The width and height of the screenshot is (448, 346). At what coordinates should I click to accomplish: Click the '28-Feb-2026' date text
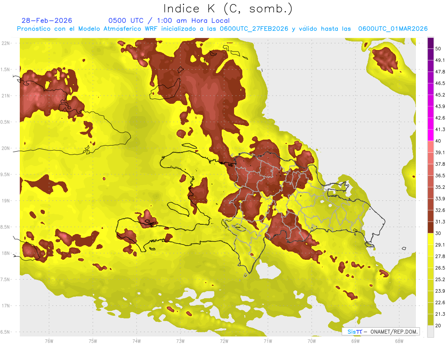[x=47, y=21]
